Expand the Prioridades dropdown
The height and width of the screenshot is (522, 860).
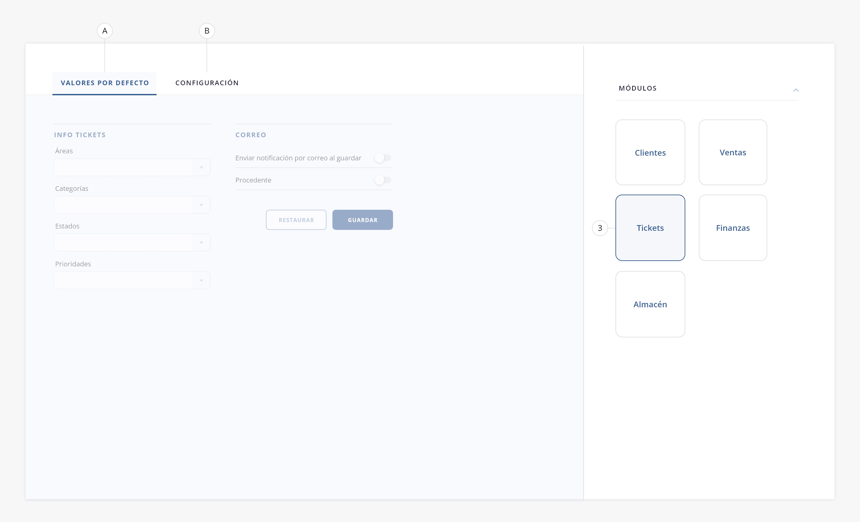pos(201,280)
